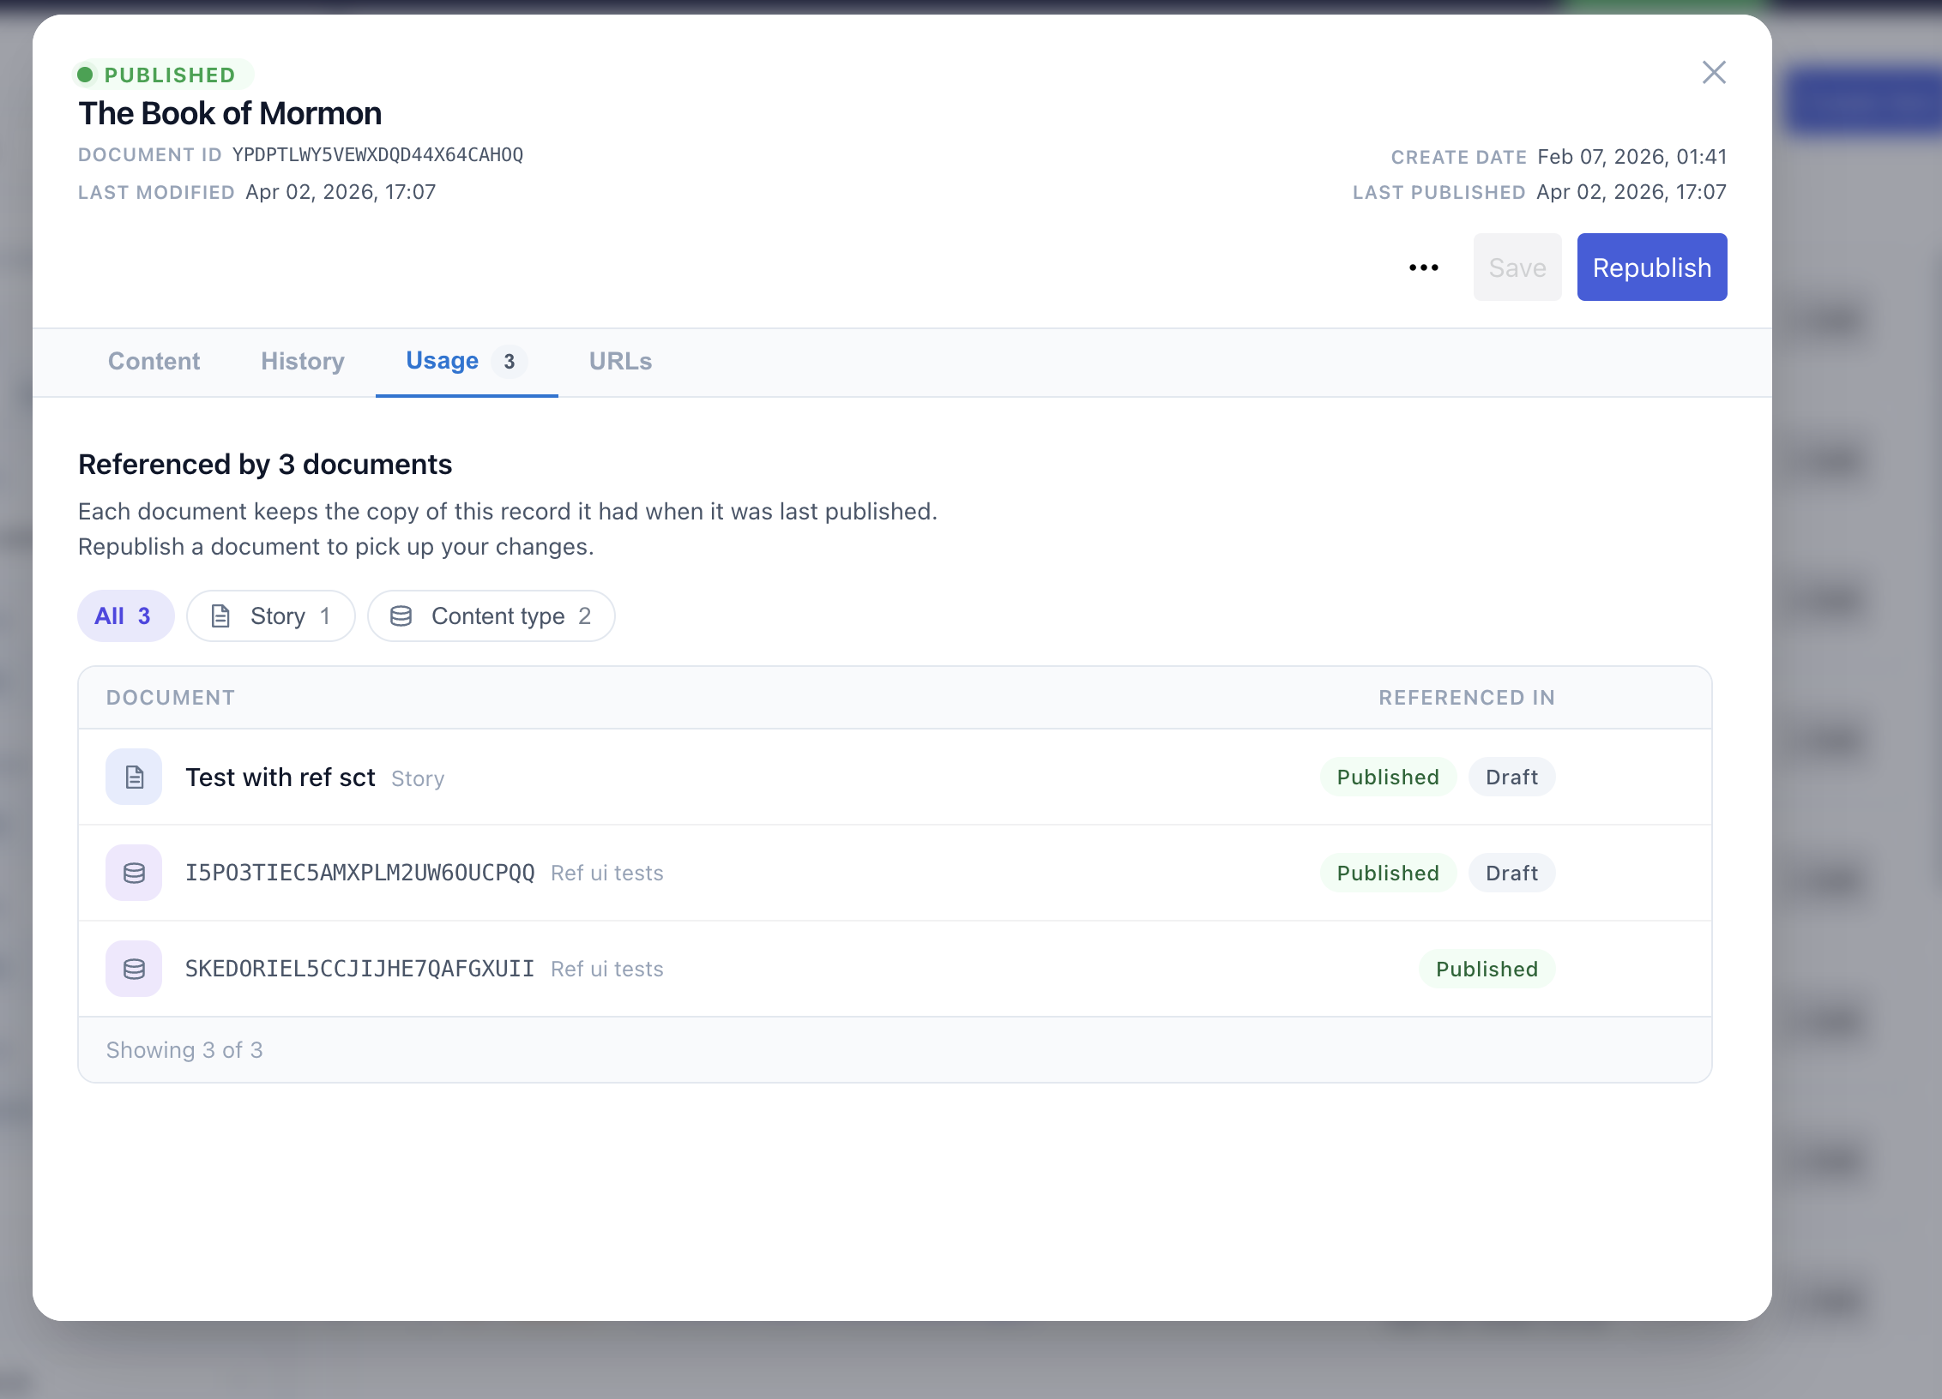This screenshot has height=1399, width=1942.
Task: Click the Story type label next to Test with ref sct
Action: [x=418, y=778]
